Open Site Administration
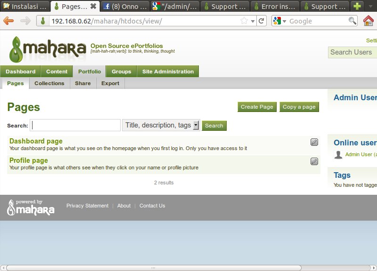Screen dimensions: 377x271 pos(168,72)
